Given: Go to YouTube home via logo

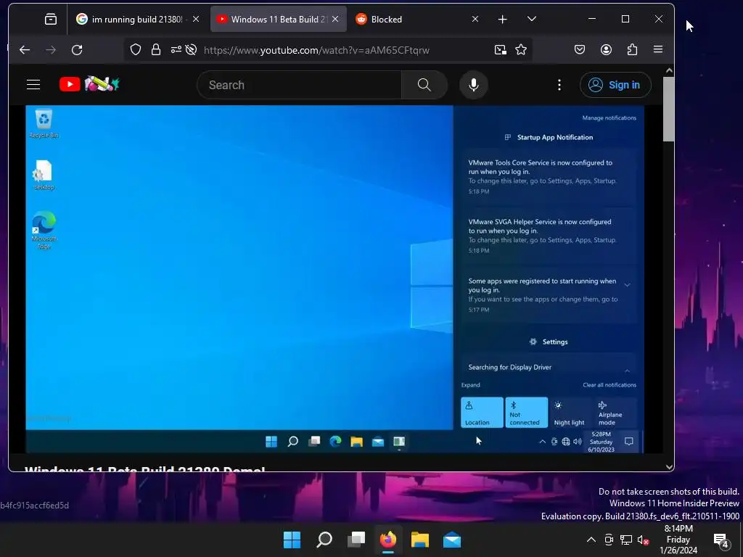Looking at the screenshot, I should click(x=89, y=84).
